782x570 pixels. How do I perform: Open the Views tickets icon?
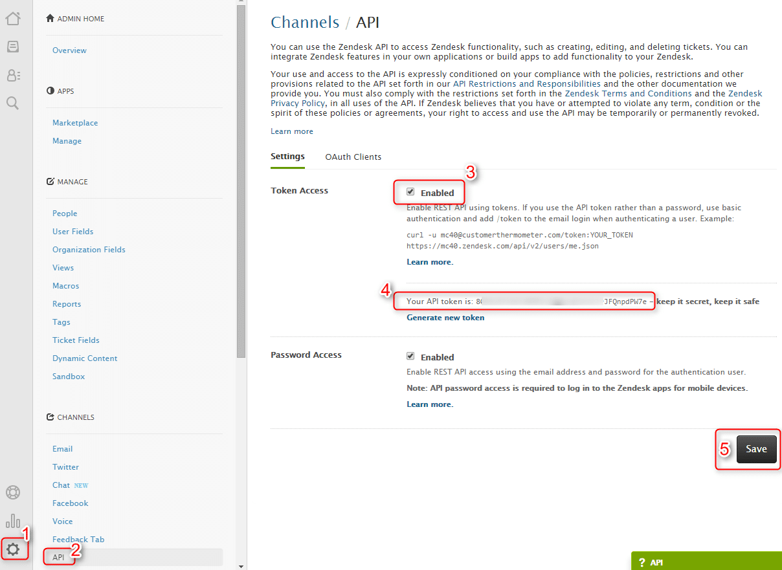13,47
